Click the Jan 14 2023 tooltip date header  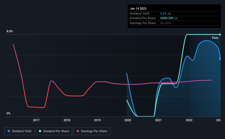[138, 8]
